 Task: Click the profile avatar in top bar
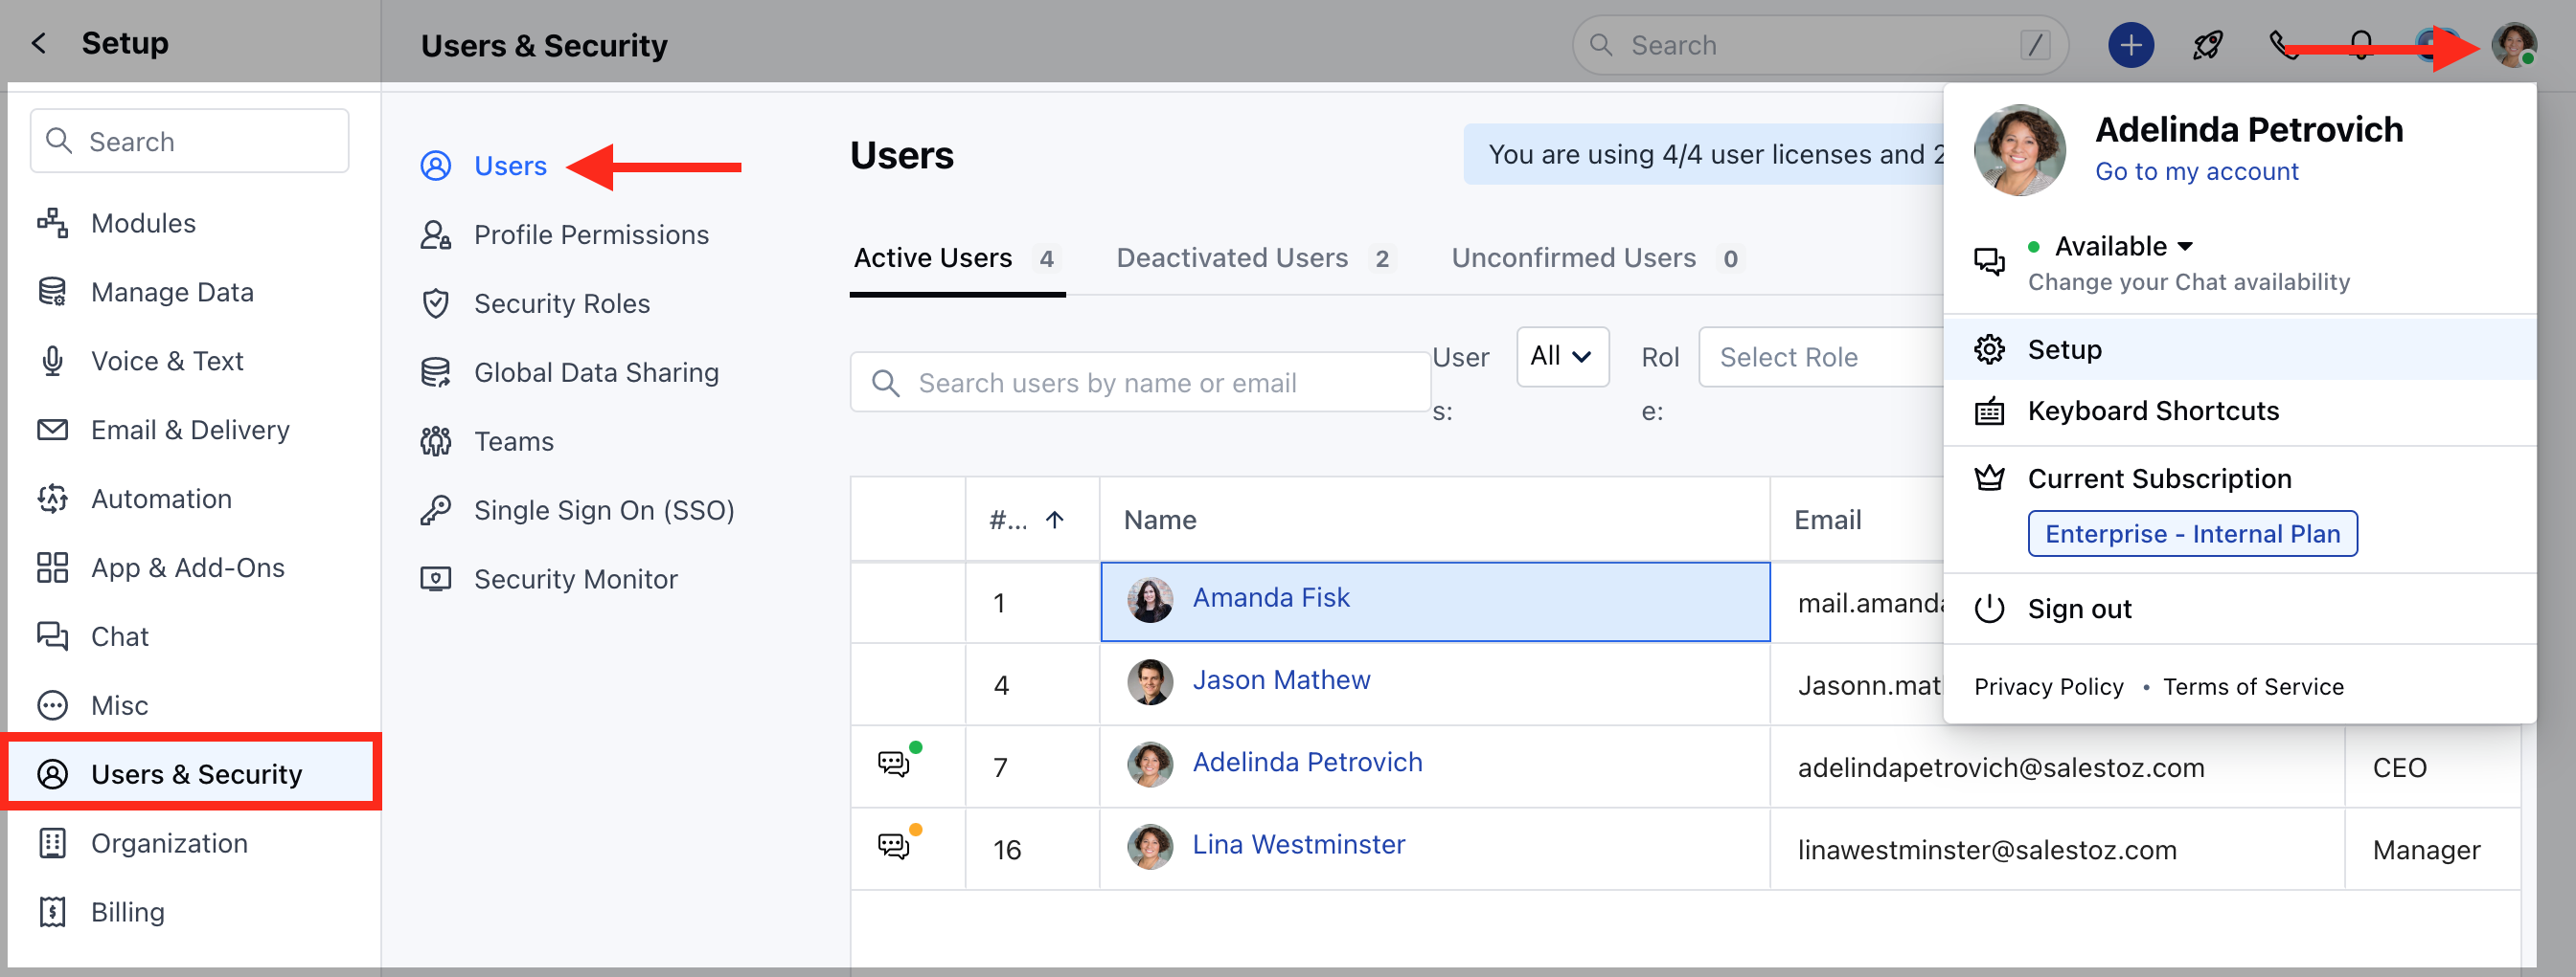pyautogui.click(x=2514, y=45)
